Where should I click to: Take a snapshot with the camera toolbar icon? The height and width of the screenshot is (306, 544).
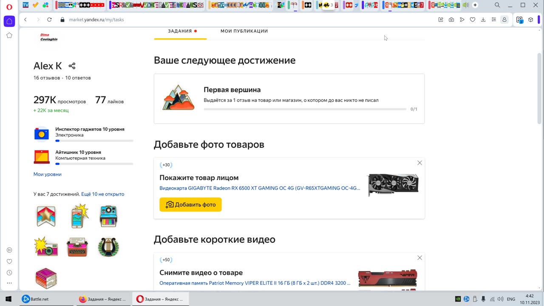[x=451, y=20]
